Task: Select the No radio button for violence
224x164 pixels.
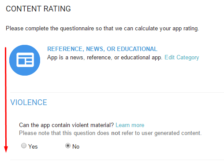Action: 68,146
